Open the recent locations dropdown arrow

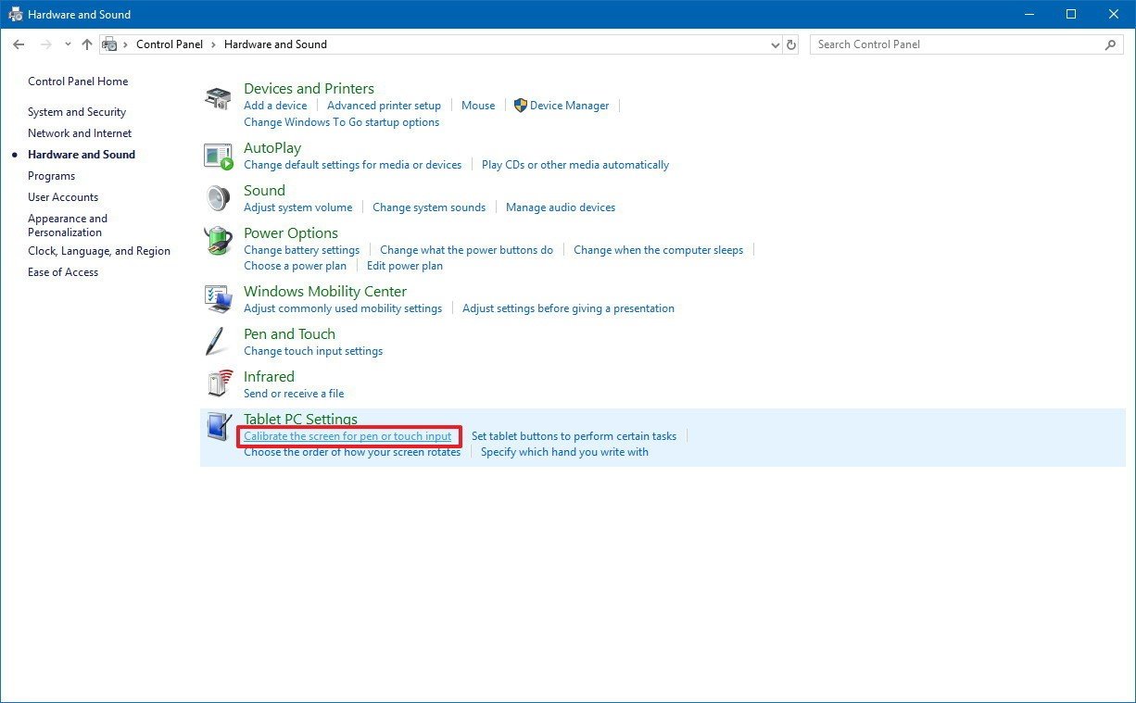coord(68,44)
